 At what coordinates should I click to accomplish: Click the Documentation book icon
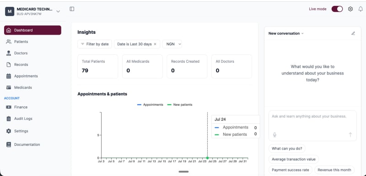tap(9, 144)
